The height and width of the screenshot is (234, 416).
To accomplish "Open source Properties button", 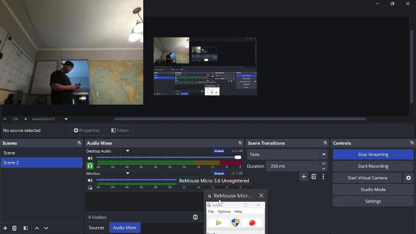I will click(87, 130).
